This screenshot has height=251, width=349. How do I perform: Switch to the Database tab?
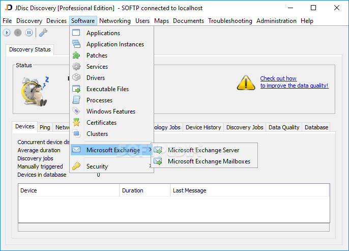316,127
